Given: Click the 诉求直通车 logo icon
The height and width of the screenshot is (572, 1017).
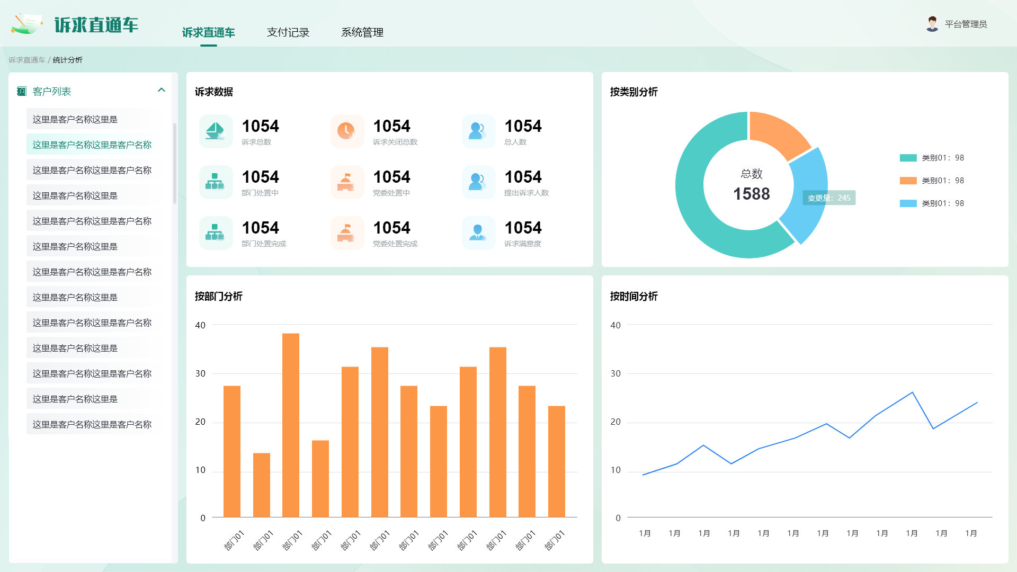Looking at the screenshot, I should pyautogui.click(x=26, y=24).
